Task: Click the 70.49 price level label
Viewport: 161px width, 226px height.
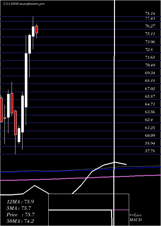Action: point(150,65)
